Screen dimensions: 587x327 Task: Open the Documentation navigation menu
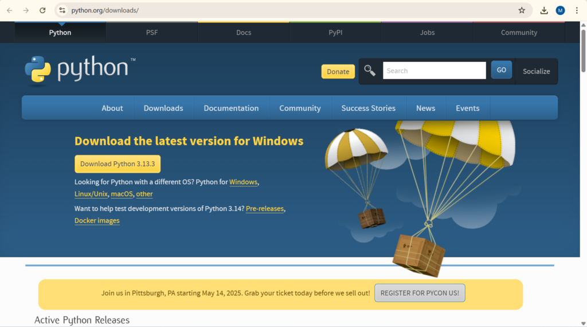click(x=231, y=108)
